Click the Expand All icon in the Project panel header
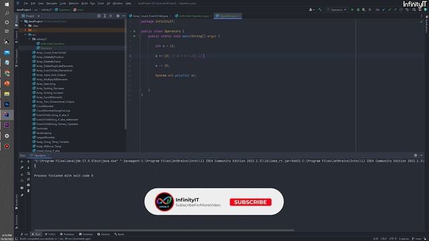This screenshot has width=429, height=241. click(x=105, y=16)
